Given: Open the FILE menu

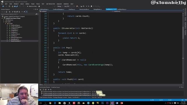Looking at the screenshot, I should (x=2, y=4).
